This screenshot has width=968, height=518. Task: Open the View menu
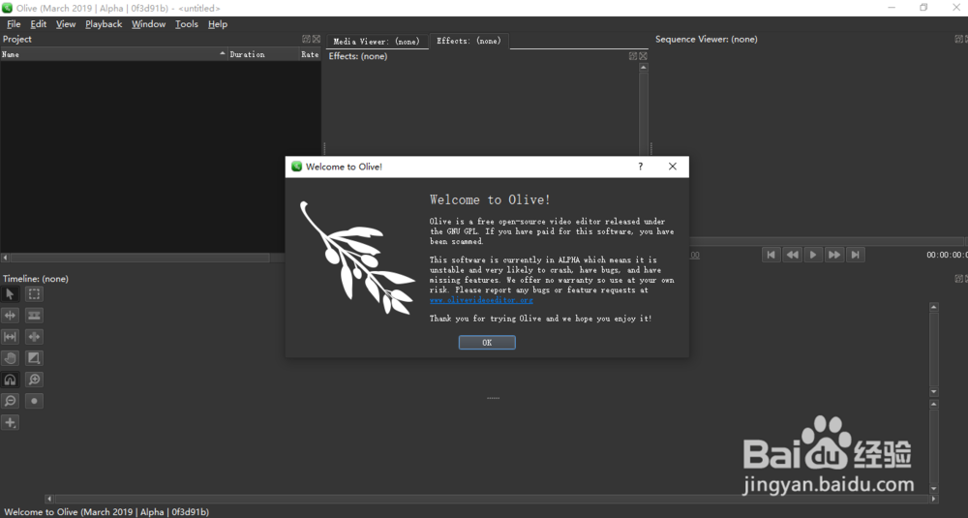click(x=66, y=24)
